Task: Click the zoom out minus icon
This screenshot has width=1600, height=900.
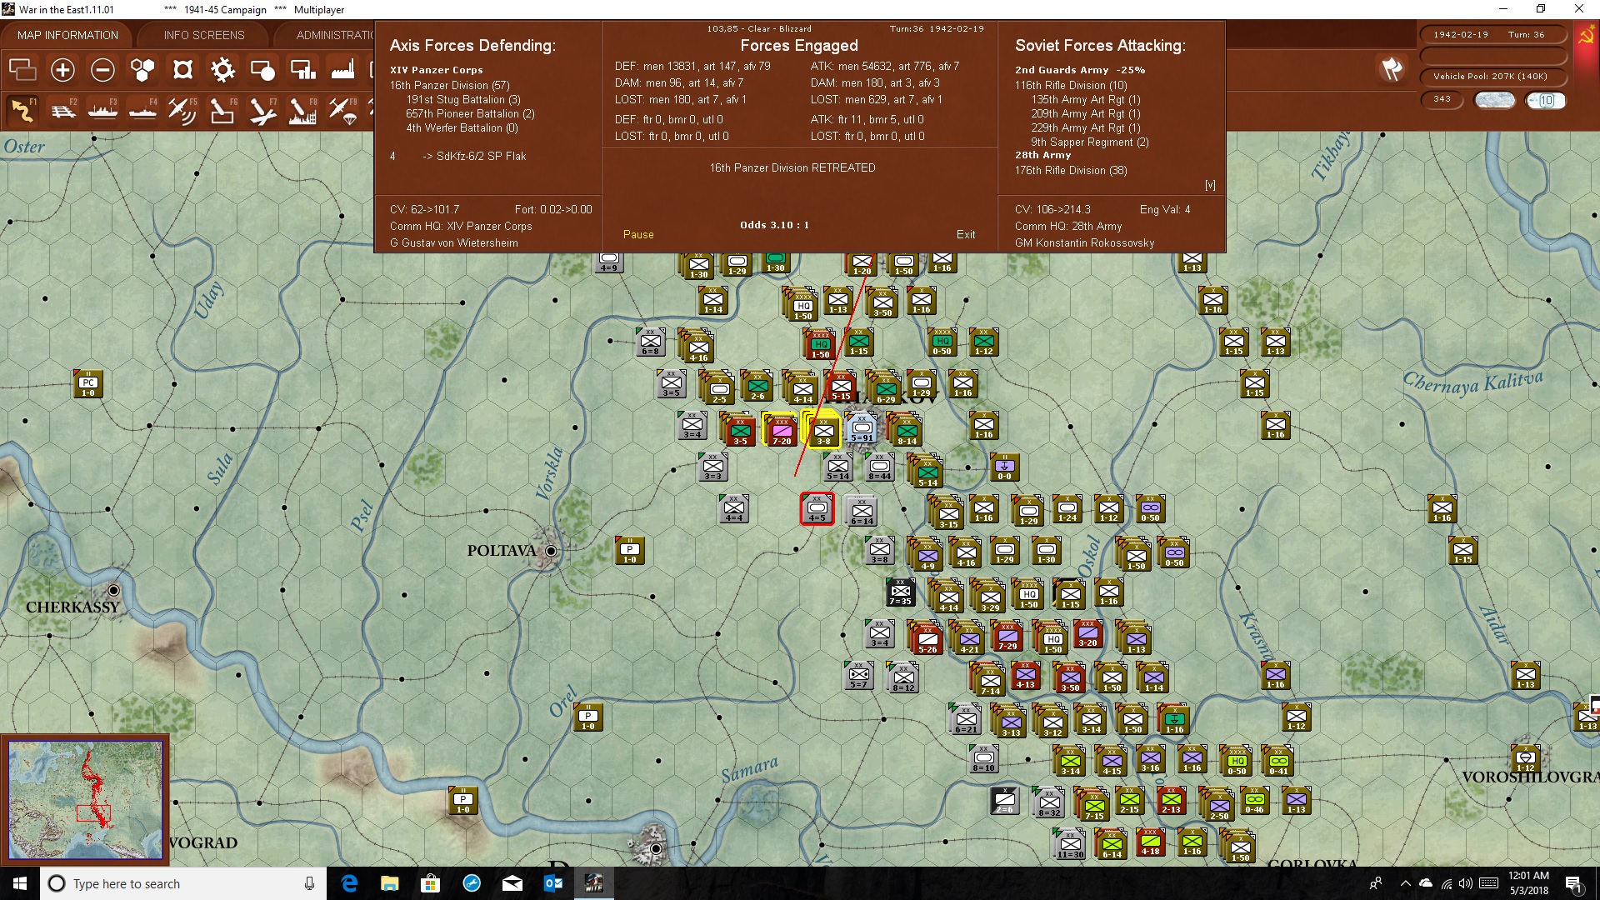Action: coord(102,70)
